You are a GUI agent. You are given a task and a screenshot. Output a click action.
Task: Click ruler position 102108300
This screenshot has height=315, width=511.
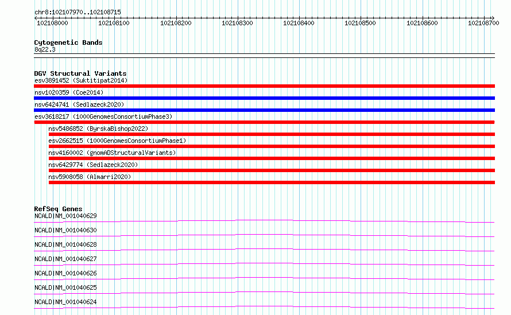click(237, 23)
